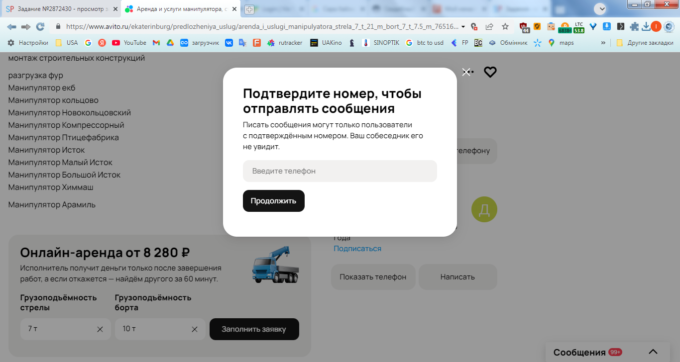This screenshot has height=362, width=680.
Task: Clear the '7 т' boom capacity field
Action: [x=100, y=329]
